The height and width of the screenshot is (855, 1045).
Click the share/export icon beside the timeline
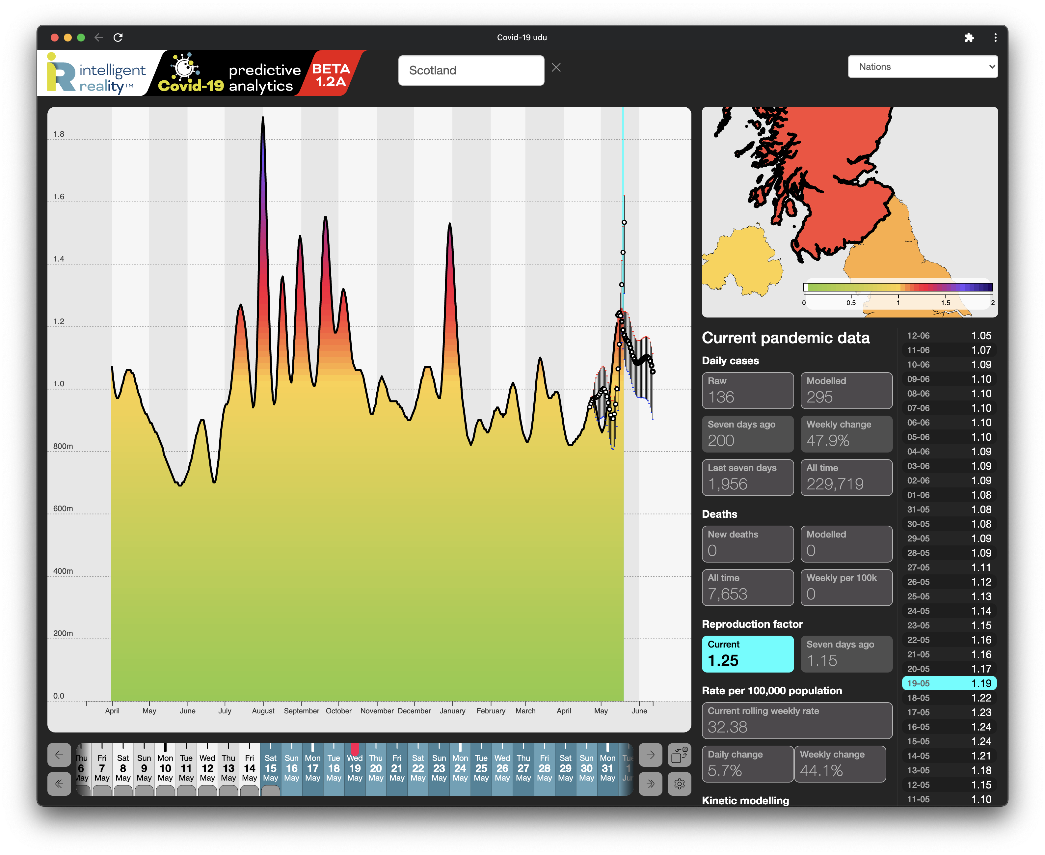[679, 755]
